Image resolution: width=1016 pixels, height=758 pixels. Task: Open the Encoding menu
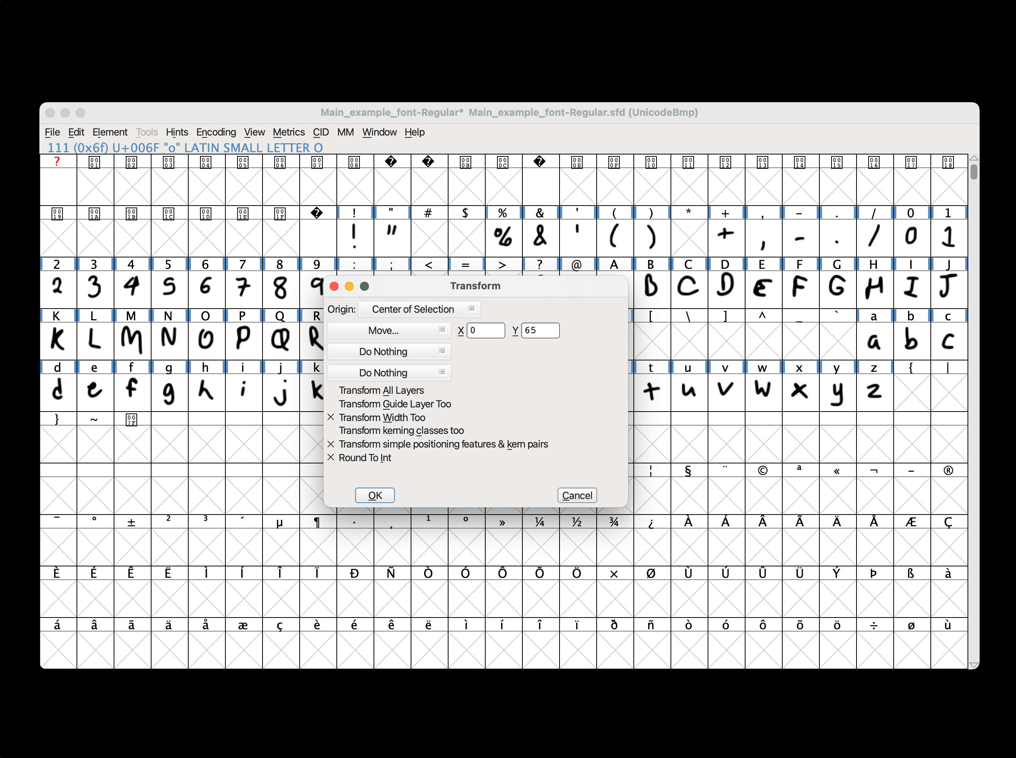216,132
